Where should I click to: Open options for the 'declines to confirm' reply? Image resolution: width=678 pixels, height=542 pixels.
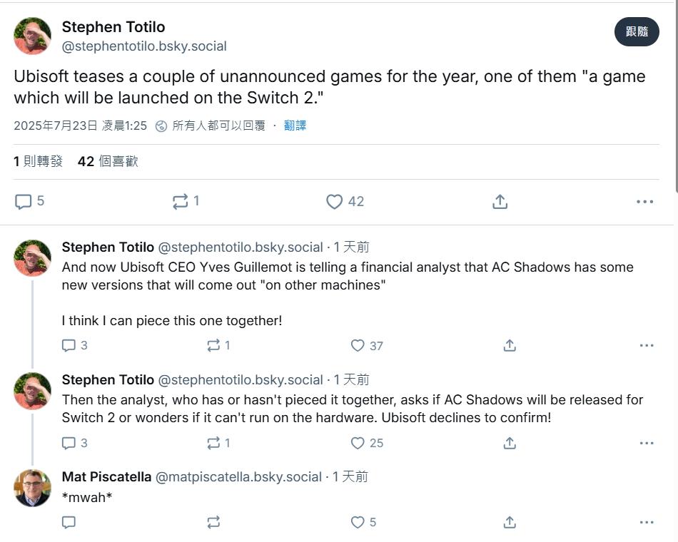click(647, 443)
